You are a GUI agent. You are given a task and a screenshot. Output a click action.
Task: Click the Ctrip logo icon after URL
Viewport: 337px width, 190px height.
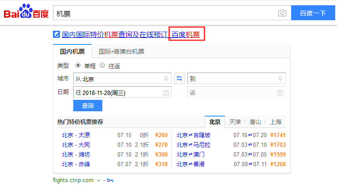point(110,180)
